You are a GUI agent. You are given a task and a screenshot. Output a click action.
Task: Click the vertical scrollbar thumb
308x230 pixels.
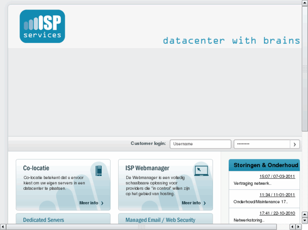click(305, 69)
